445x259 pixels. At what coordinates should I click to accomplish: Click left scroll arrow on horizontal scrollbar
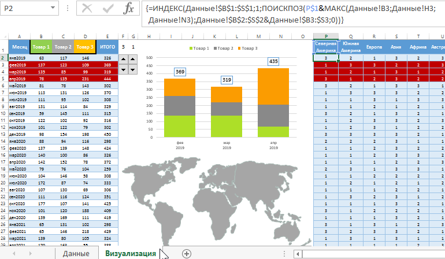[x=298, y=253]
